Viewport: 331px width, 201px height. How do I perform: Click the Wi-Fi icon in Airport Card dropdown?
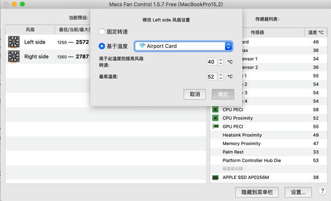click(142, 46)
